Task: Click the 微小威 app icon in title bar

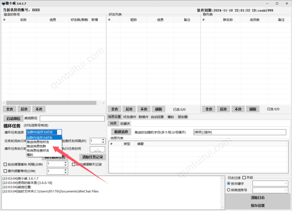Action: (3, 3)
